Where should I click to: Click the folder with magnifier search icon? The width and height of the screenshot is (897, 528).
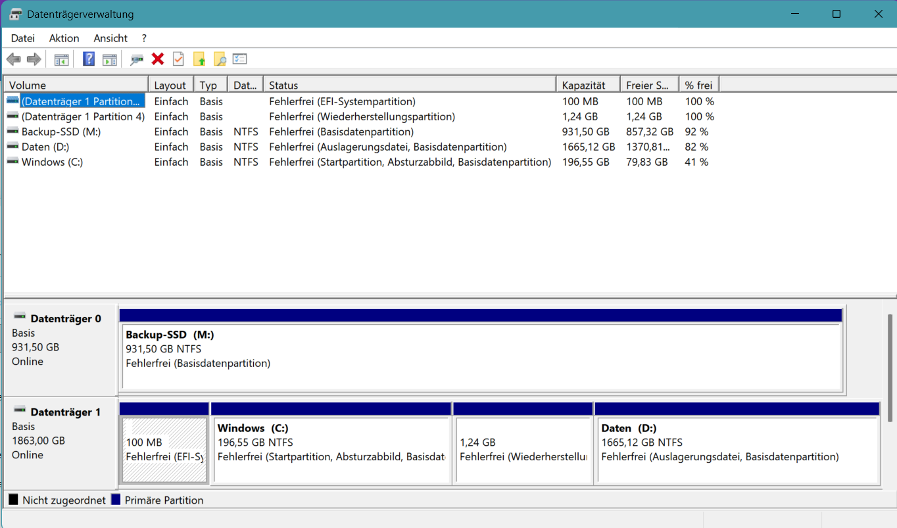point(220,59)
